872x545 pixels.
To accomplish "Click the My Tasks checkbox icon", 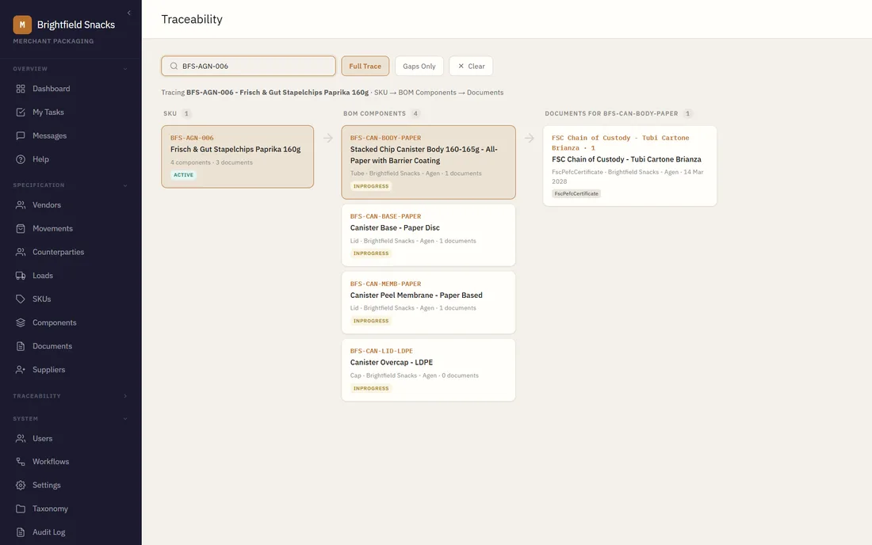I will (21, 112).
